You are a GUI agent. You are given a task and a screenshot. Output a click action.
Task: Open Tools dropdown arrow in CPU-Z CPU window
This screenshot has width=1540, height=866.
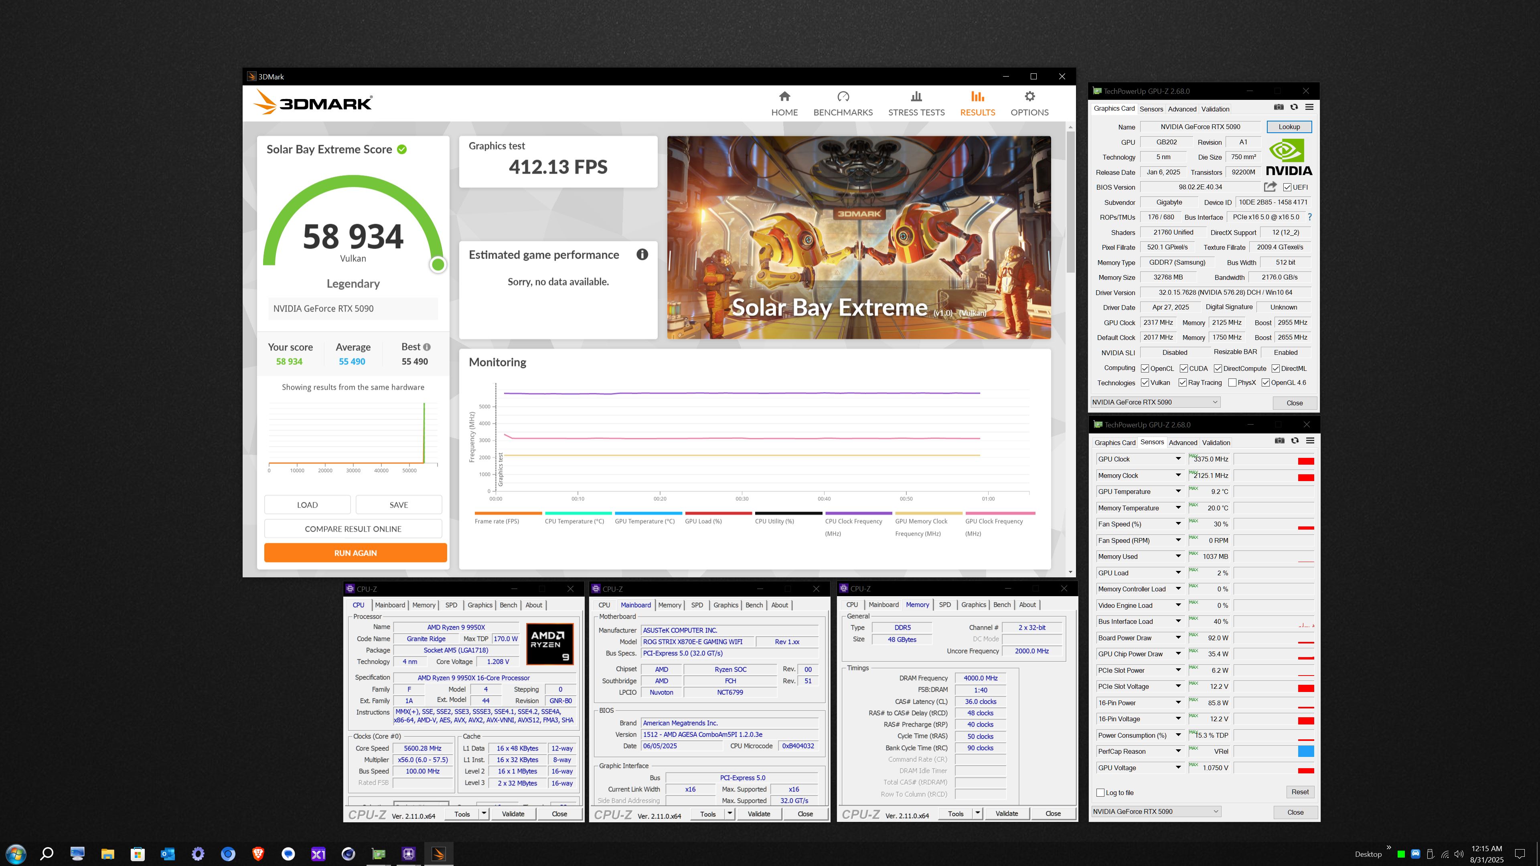[484, 813]
